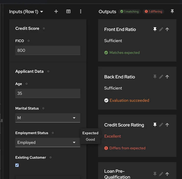Click the Differs from expected status text

[x=127, y=148]
